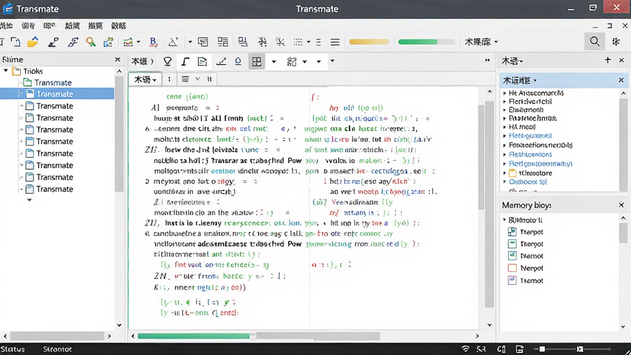Click the plus icon in the right panel header

point(608,60)
